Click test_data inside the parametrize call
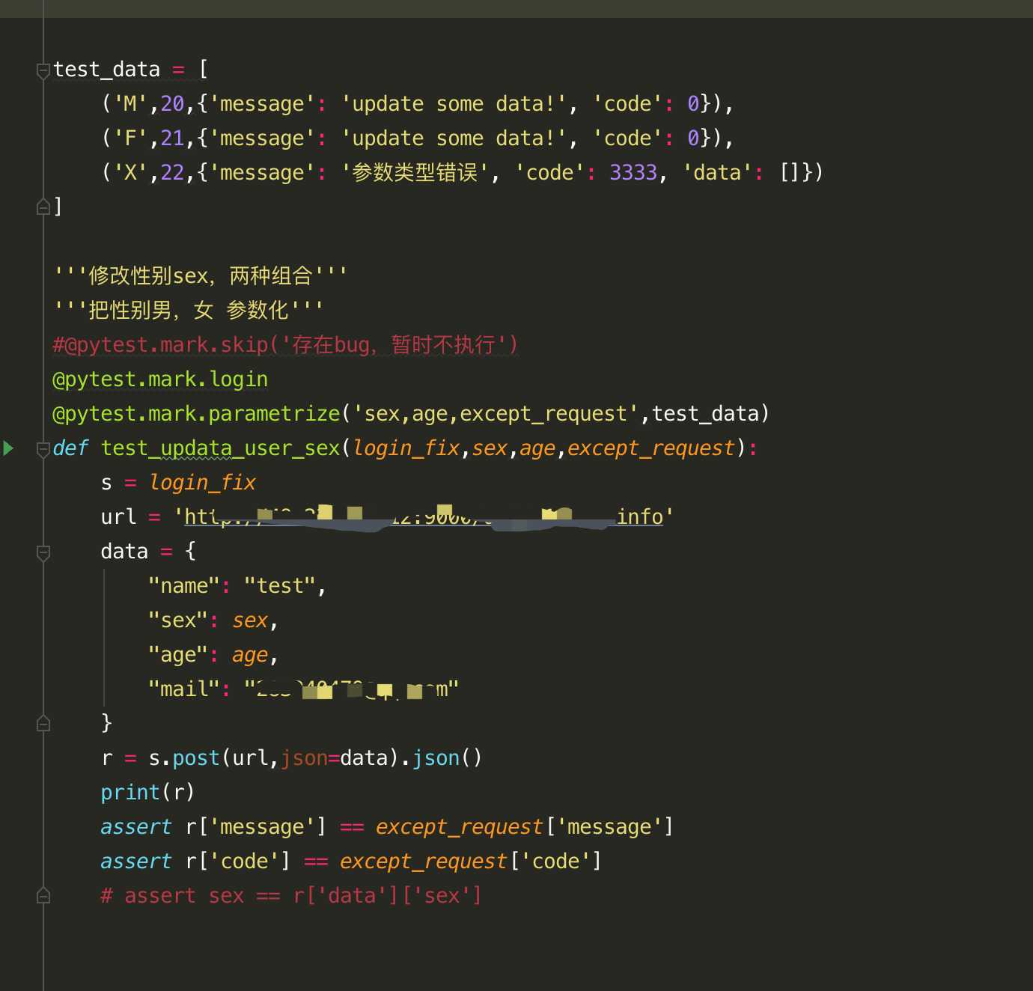 (x=705, y=414)
